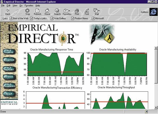The width and height of the screenshot is (158, 114).
Task: Click the Empirical Software logo
Action: coord(9,103)
